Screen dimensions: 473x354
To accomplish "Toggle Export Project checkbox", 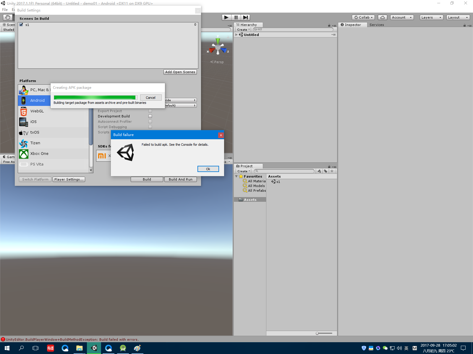I will [x=150, y=111].
